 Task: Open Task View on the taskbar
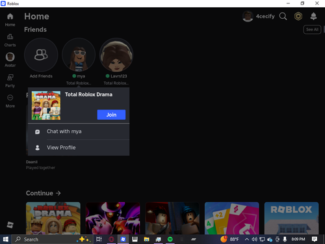point(99,239)
